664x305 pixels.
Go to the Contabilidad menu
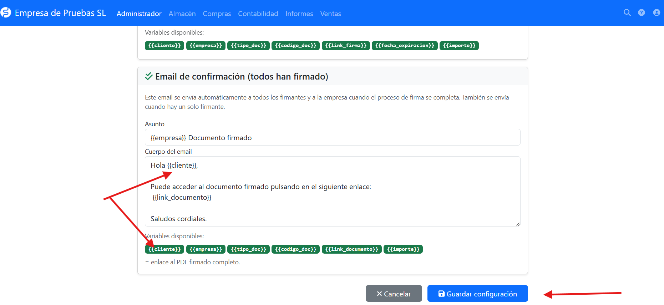258,14
